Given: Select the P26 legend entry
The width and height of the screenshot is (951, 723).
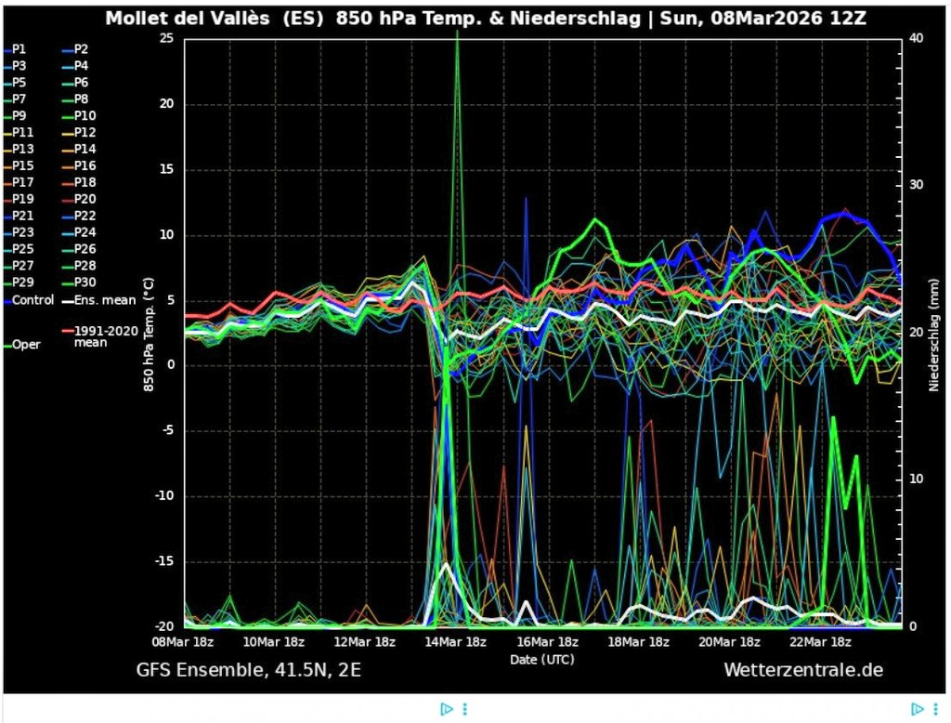Looking at the screenshot, I should 79,249.
